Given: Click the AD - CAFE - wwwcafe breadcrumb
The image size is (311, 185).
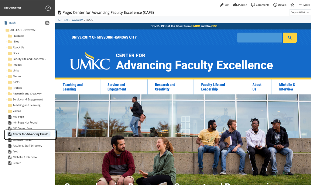Looking at the screenshot, I should pos(70,20).
